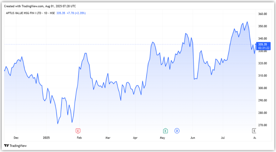Click the 350.00 price axis label
276x152 pixels.
[x=263, y=26]
